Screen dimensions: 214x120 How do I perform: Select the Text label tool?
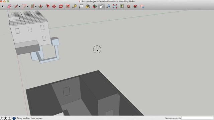(81, 6)
